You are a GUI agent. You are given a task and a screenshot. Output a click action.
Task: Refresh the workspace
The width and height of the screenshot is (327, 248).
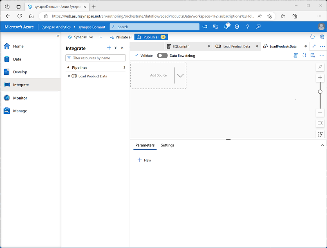point(312,37)
